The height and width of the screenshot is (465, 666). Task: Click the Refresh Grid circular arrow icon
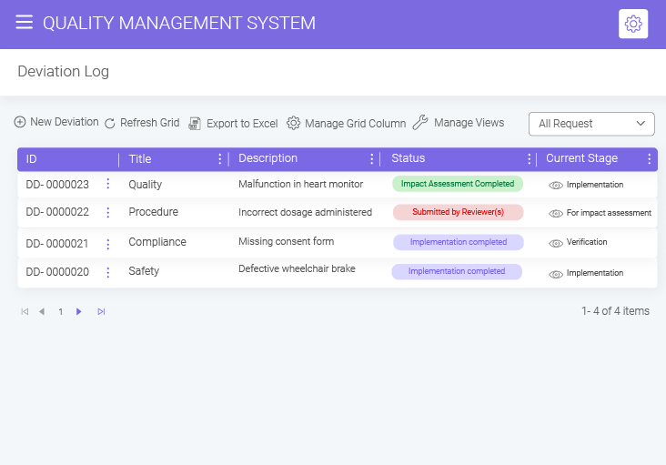(110, 123)
